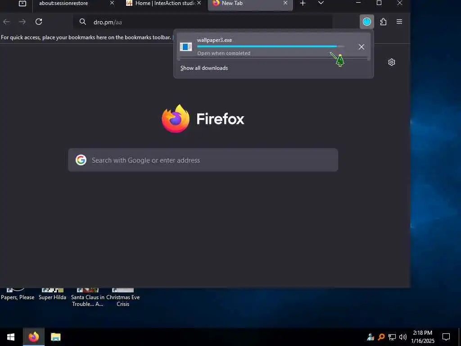Viewport: 461px width, 346px height.
Task: Open the Extensions puzzle icon
Action: point(383,22)
